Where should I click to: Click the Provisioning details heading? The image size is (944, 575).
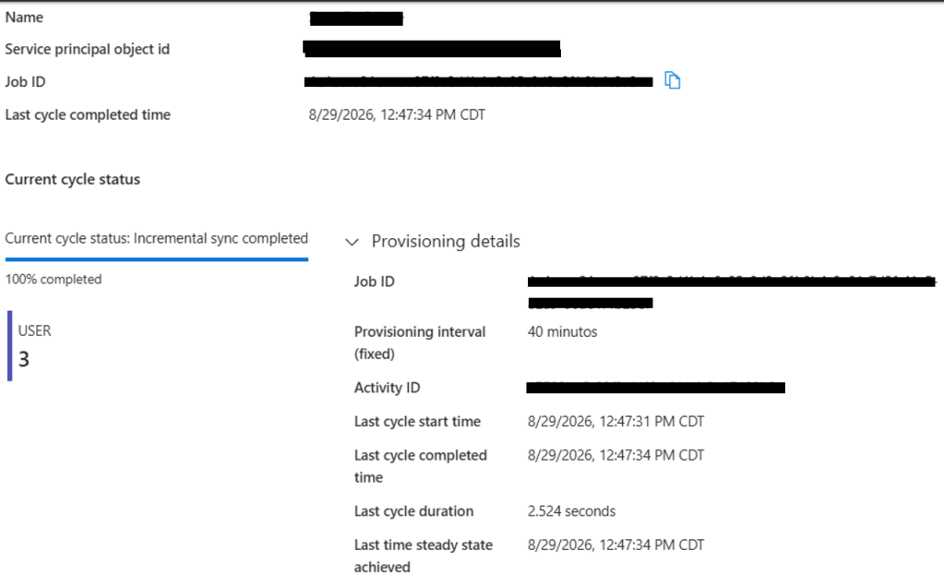point(446,241)
